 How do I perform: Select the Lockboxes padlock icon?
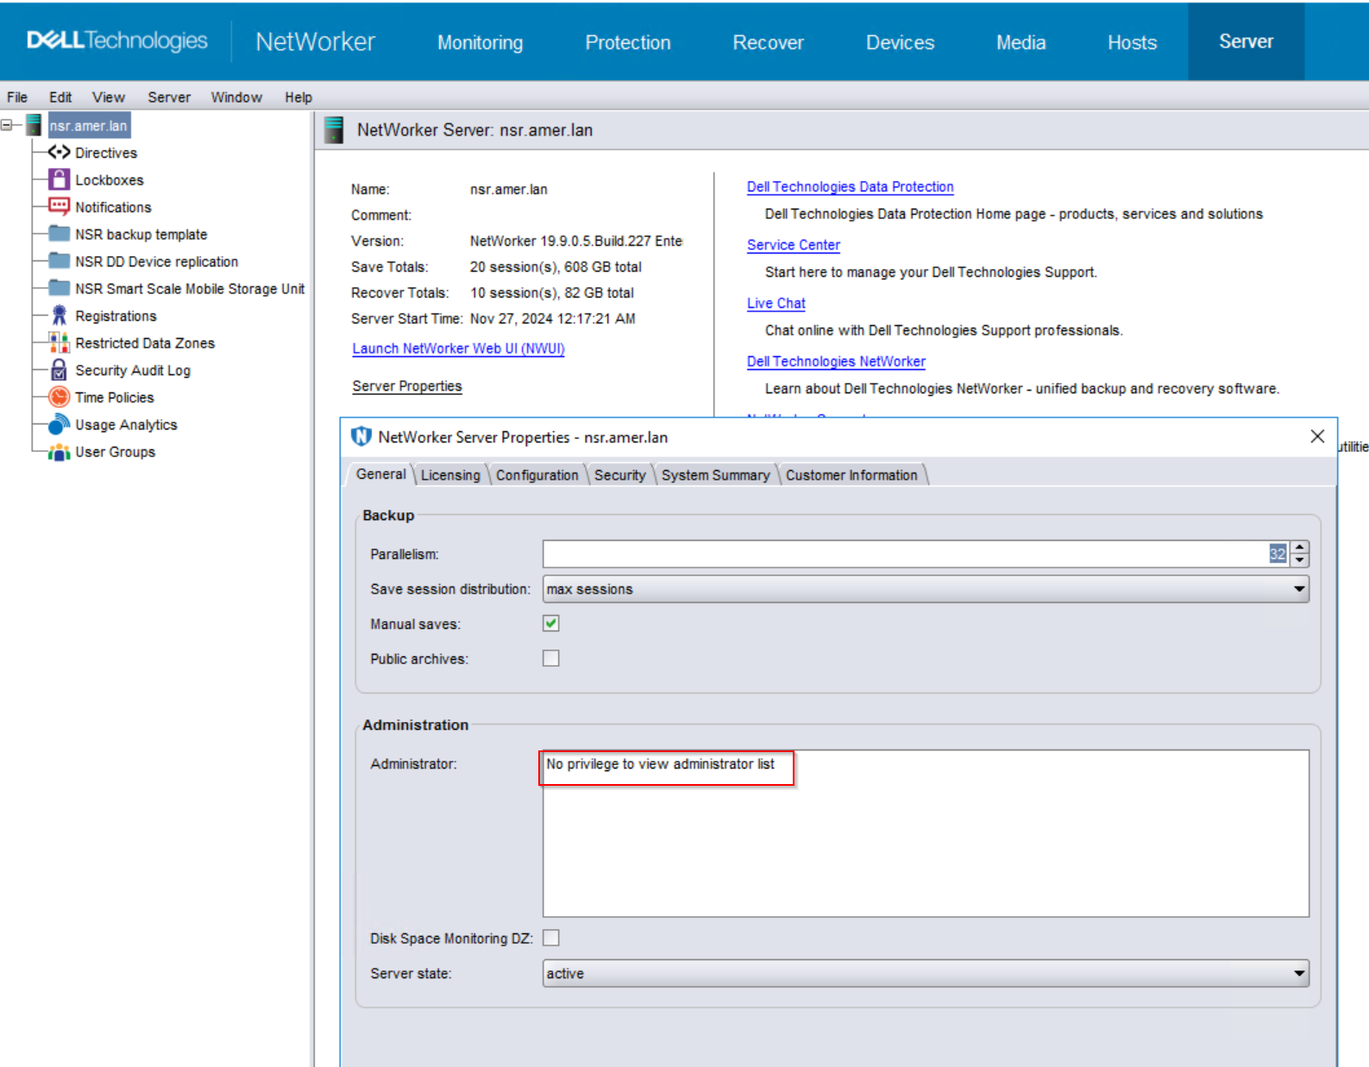click(x=59, y=179)
